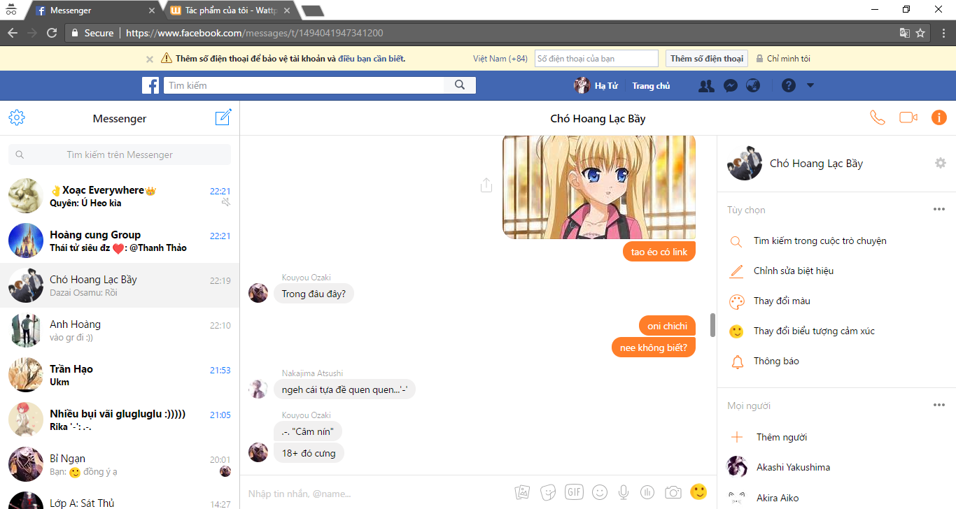
Task: Start a voice call with the phone icon
Action: (x=877, y=117)
